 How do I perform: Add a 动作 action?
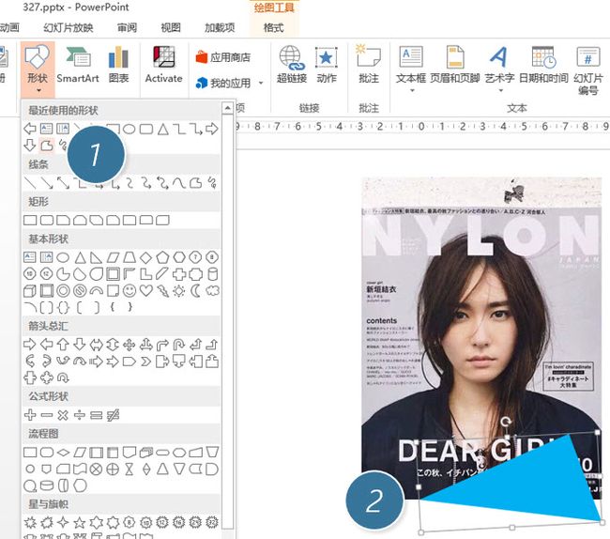coord(327,66)
